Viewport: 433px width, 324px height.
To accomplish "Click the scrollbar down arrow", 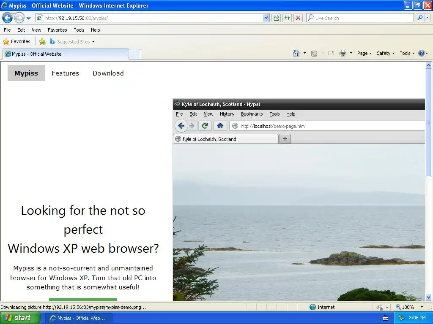I will [429, 297].
